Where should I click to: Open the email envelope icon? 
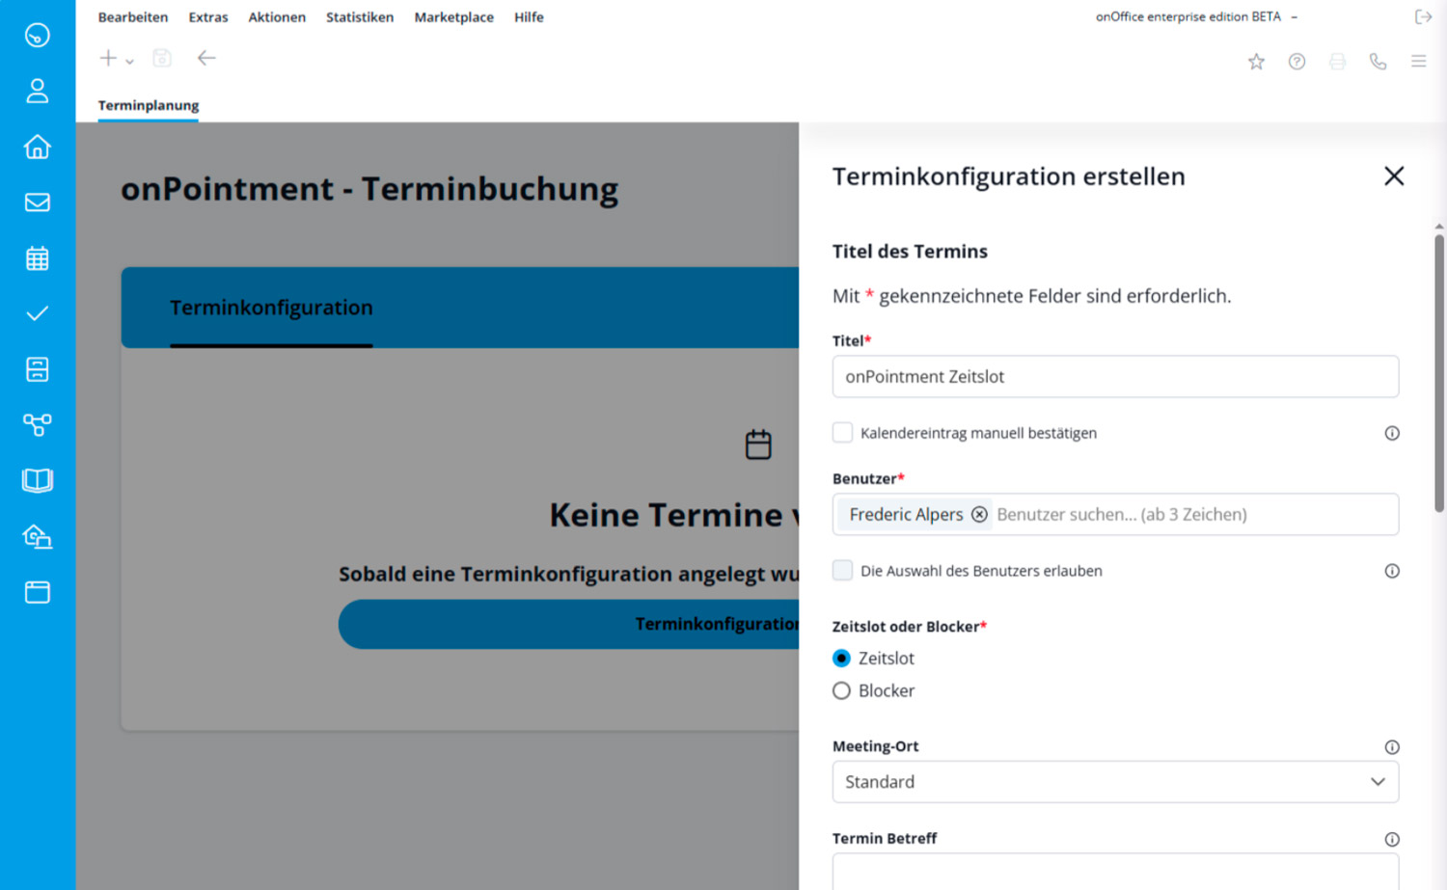pyautogui.click(x=37, y=202)
